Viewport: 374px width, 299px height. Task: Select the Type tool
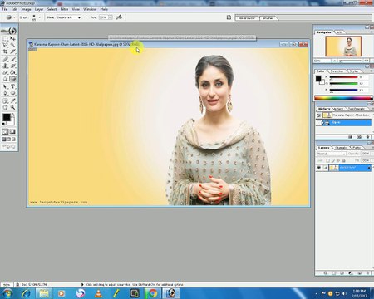12,87
